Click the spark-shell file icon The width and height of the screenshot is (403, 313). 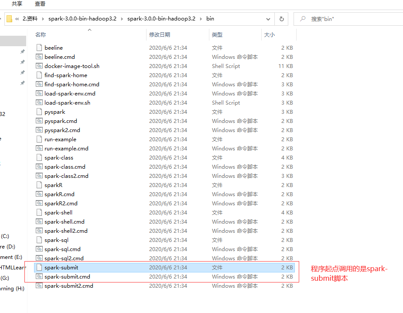click(x=39, y=212)
